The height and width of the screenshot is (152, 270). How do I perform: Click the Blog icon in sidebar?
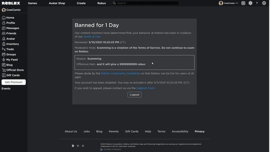pos(4,65)
